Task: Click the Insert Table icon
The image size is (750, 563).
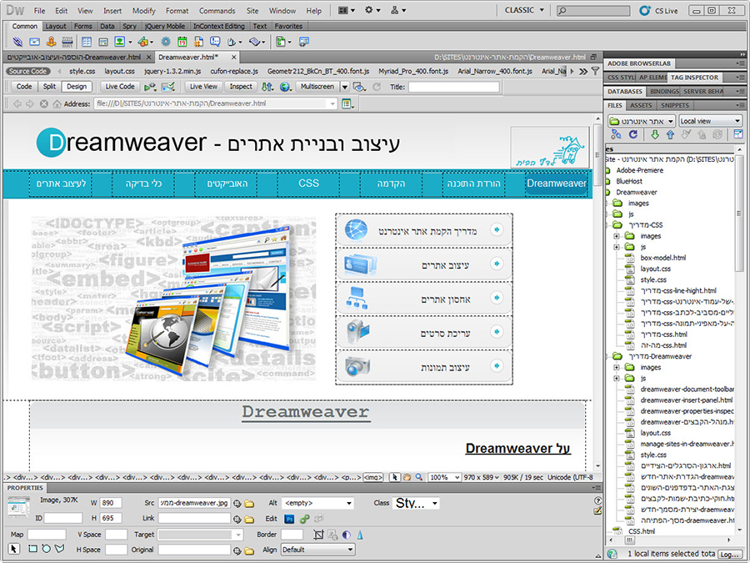Action: 86,43
